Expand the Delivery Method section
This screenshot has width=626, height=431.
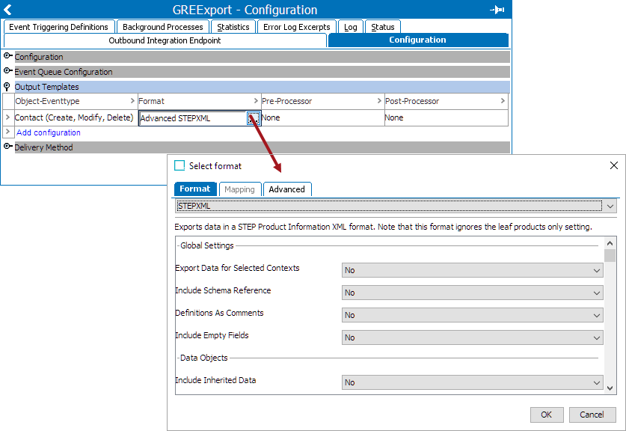coord(8,147)
